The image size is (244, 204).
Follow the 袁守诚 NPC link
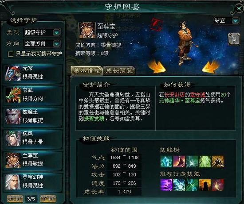[x=197, y=95]
